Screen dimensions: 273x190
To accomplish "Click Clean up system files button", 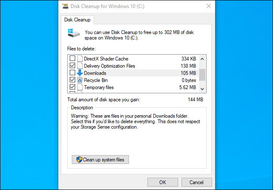I will (100, 159).
